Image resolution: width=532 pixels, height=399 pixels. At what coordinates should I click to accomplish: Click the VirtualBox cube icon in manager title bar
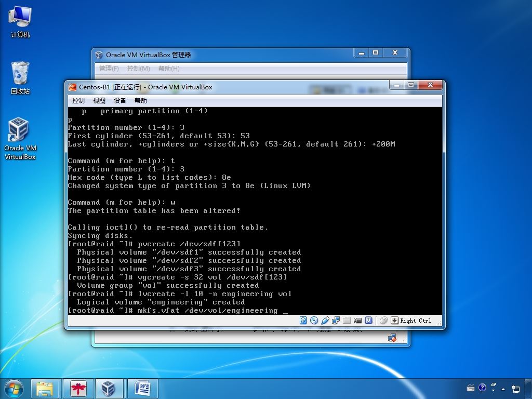click(99, 55)
